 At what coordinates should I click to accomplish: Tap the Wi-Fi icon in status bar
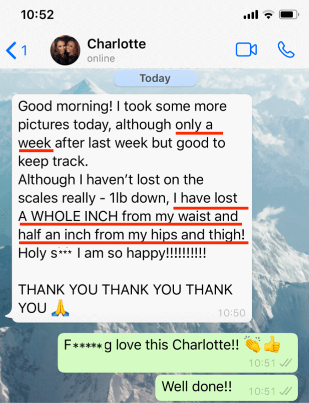coord(268,15)
